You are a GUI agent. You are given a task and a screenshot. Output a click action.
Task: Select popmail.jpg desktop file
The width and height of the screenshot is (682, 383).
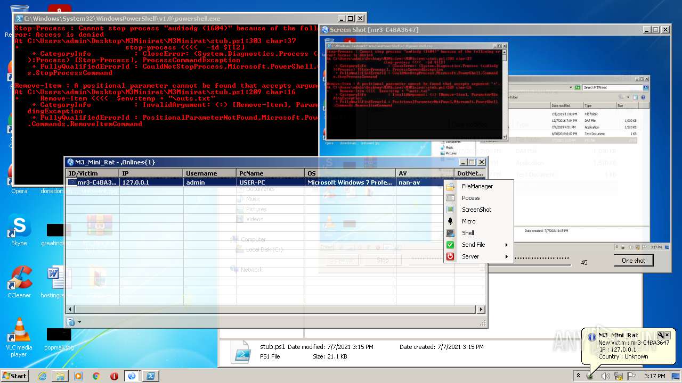pyautogui.click(x=59, y=338)
